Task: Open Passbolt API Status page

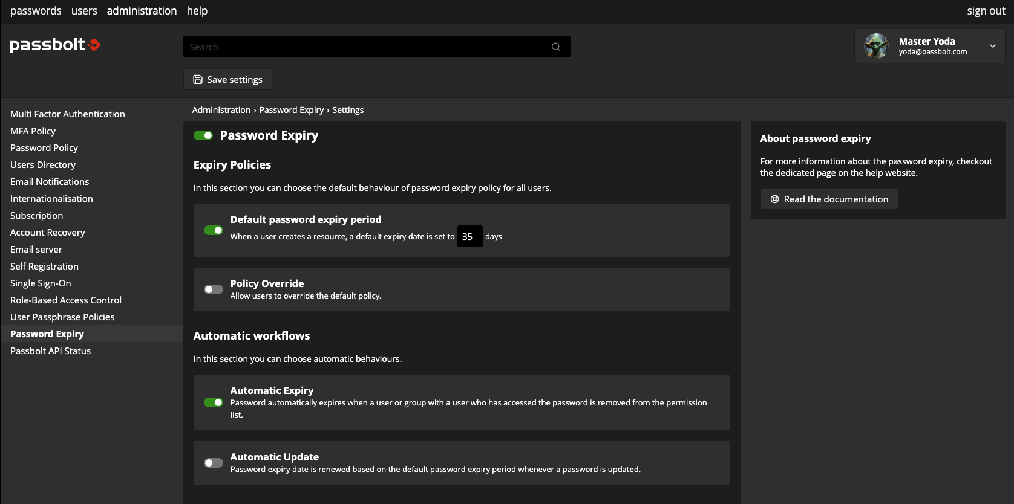Action: pyautogui.click(x=51, y=351)
